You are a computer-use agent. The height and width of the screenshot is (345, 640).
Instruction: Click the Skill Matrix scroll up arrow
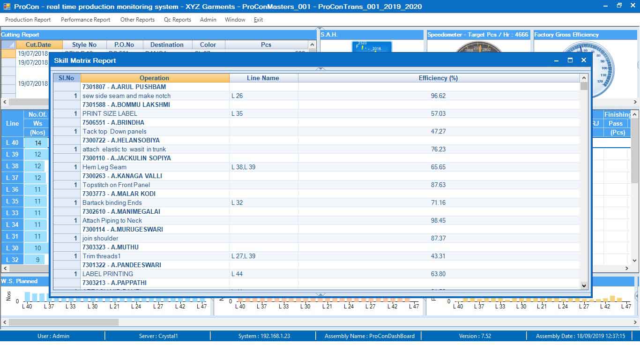(x=584, y=78)
